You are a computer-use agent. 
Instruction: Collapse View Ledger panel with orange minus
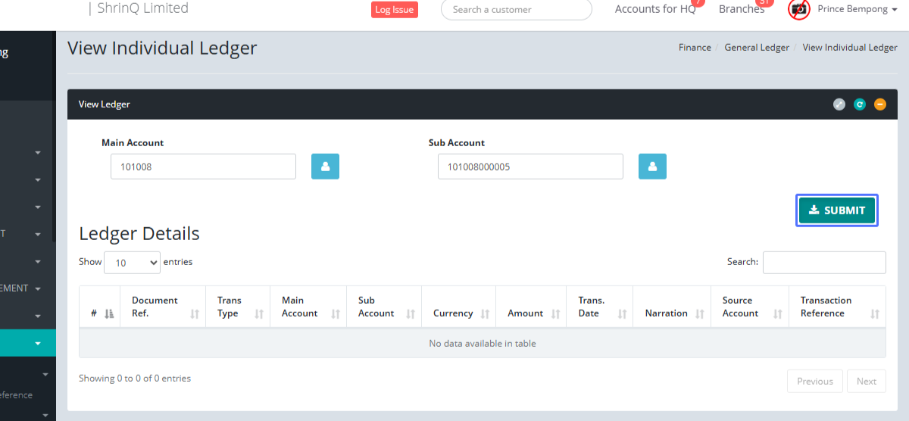coord(879,104)
